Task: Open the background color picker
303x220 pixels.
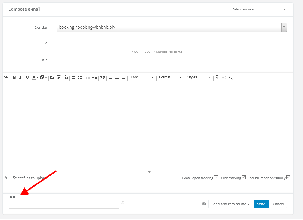Action: tap(43, 77)
